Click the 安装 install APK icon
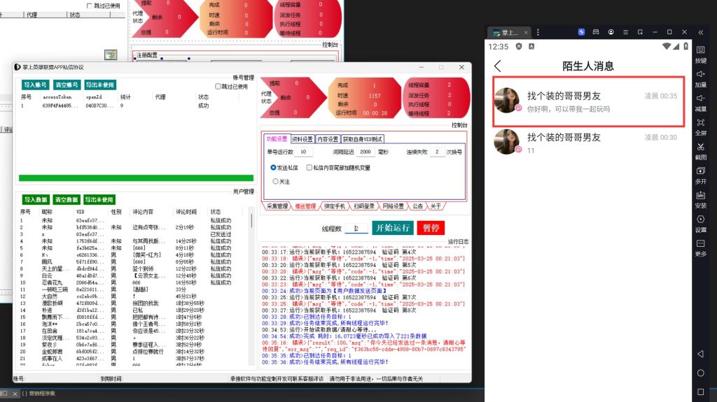This screenshot has width=717, height=402. tap(701, 196)
